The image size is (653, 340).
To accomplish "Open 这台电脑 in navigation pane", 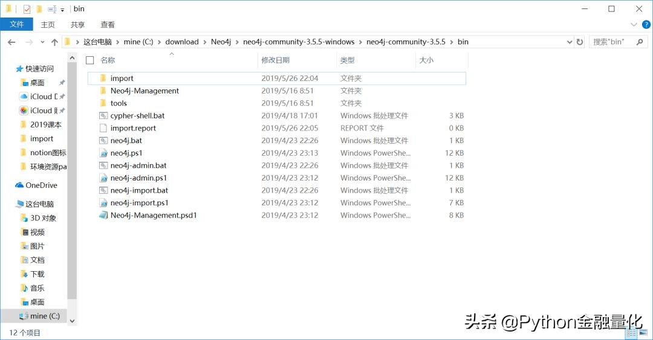I will [35, 204].
